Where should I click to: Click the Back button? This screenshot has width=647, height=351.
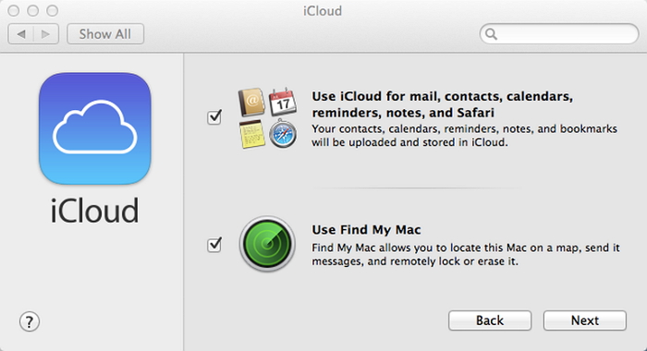(x=490, y=321)
